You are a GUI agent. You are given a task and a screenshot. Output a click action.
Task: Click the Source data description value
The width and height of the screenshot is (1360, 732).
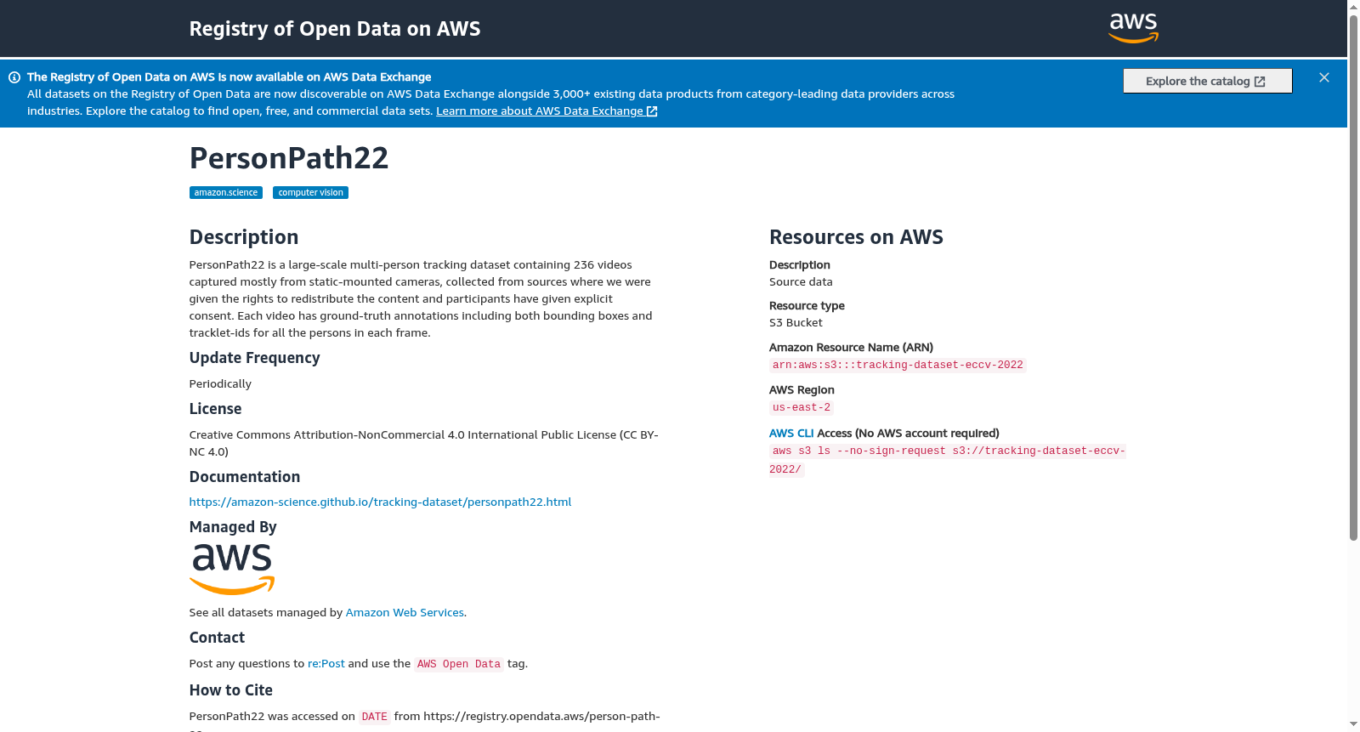(801, 282)
